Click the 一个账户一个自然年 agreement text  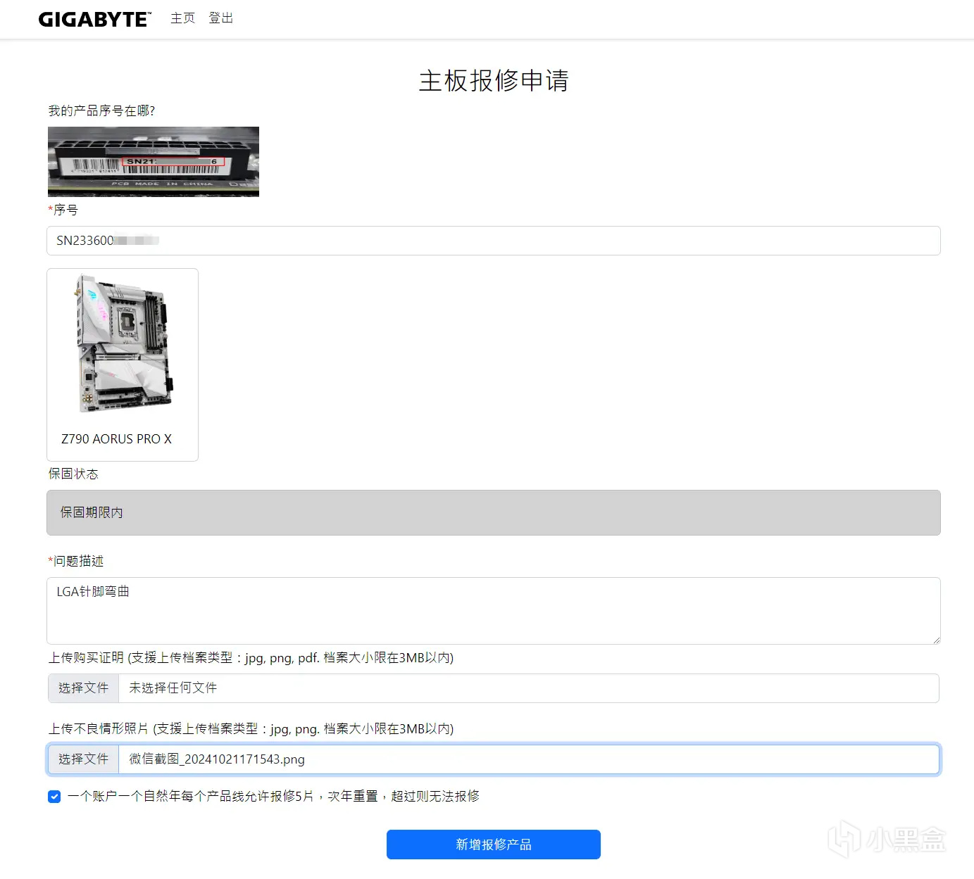coord(273,796)
